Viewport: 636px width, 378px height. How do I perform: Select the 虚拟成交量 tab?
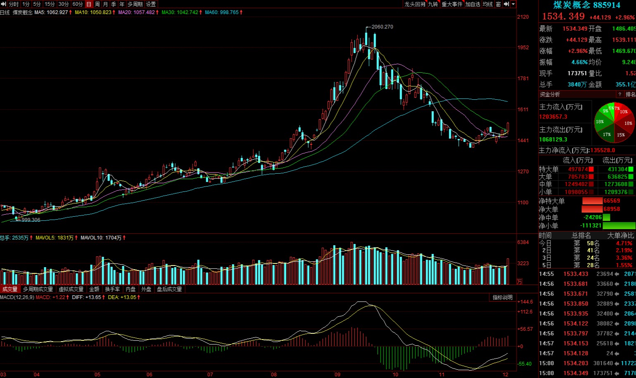pos(71,289)
